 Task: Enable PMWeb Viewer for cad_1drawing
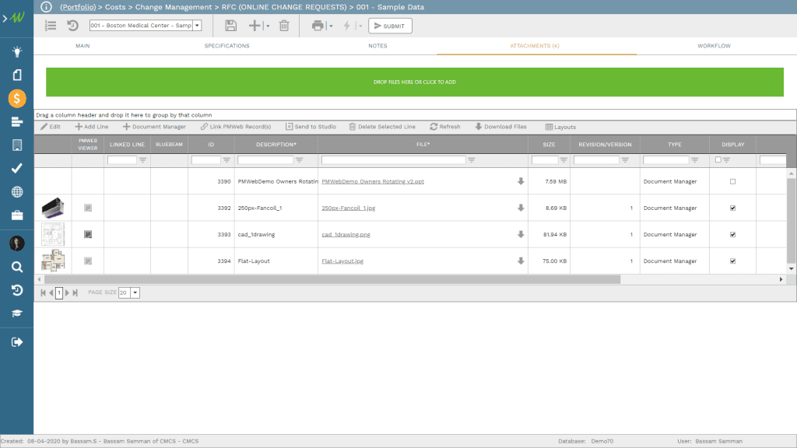click(x=88, y=233)
